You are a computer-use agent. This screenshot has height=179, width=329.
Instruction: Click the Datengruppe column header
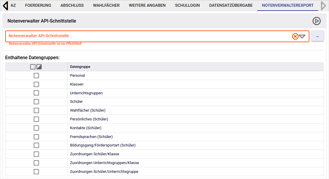tap(80, 67)
